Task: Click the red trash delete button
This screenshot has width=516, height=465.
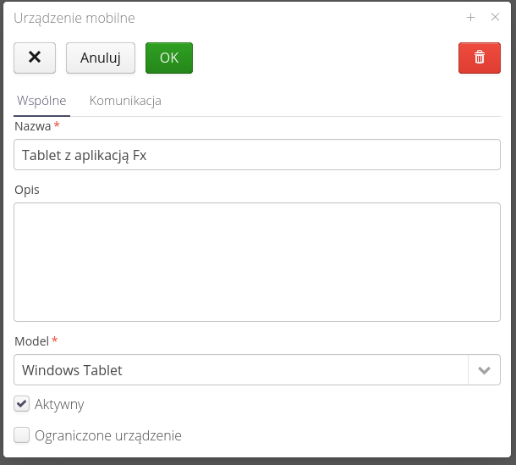Action: pyautogui.click(x=480, y=58)
